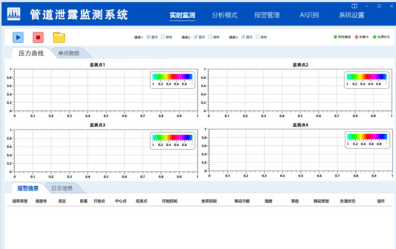Switch to the 日志信息 tab
Viewport: 396px width, 249px height.
coord(62,188)
